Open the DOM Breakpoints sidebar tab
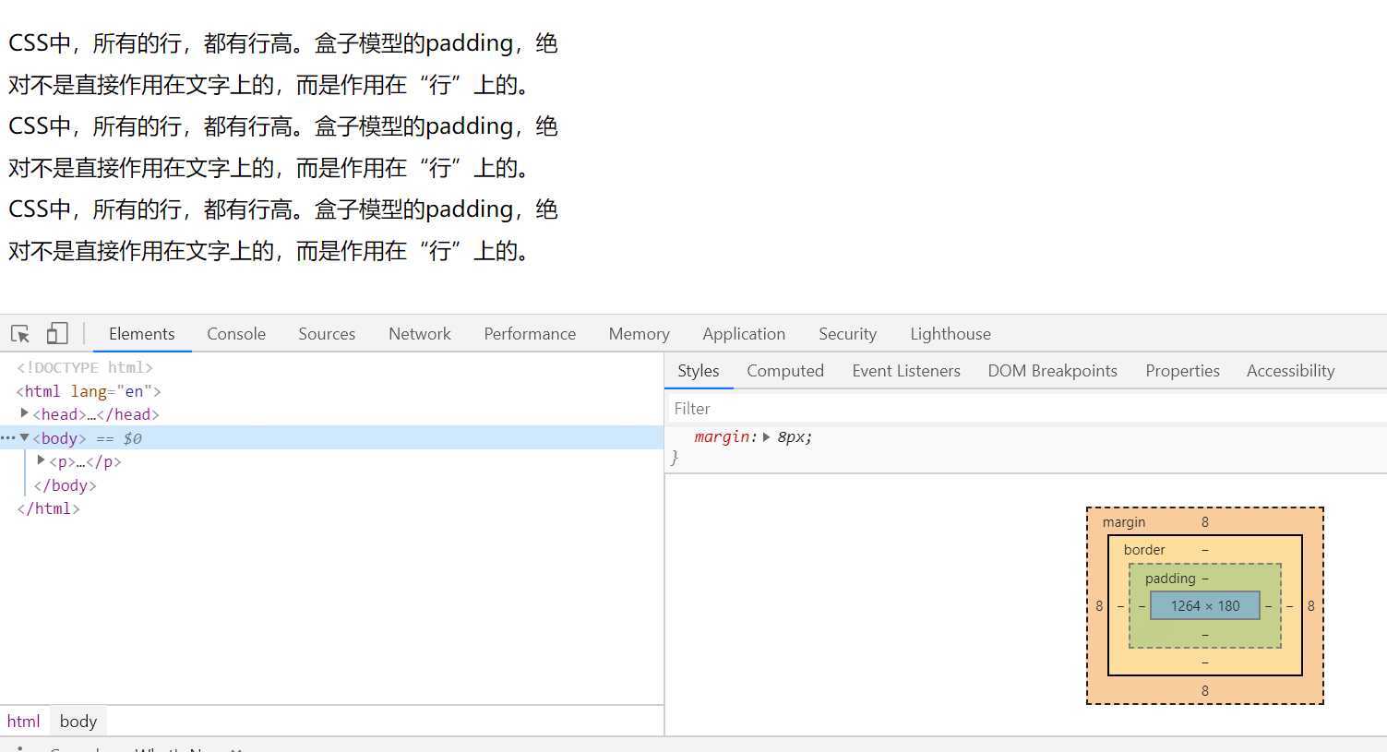This screenshot has width=1387, height=752. click(x=1052, y=371)
